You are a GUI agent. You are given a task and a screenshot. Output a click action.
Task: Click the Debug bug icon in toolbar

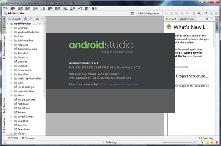[172, 13]
